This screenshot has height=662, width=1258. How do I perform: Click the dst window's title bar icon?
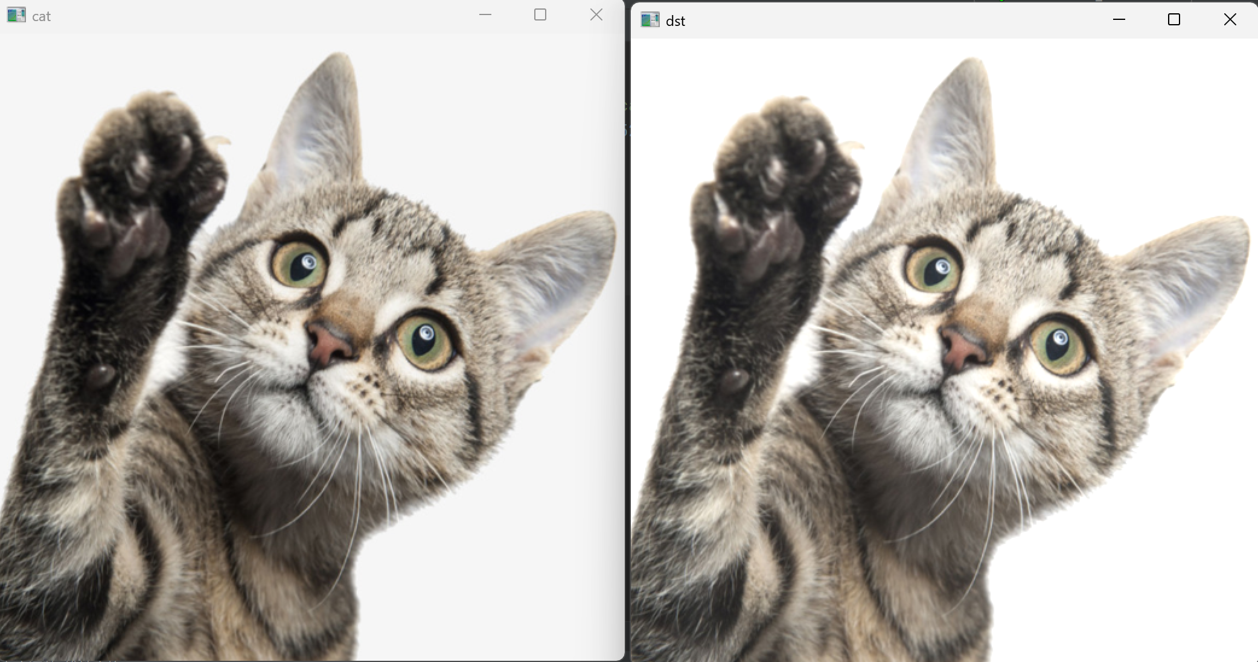pyautogui.click(x=650, y=20)
